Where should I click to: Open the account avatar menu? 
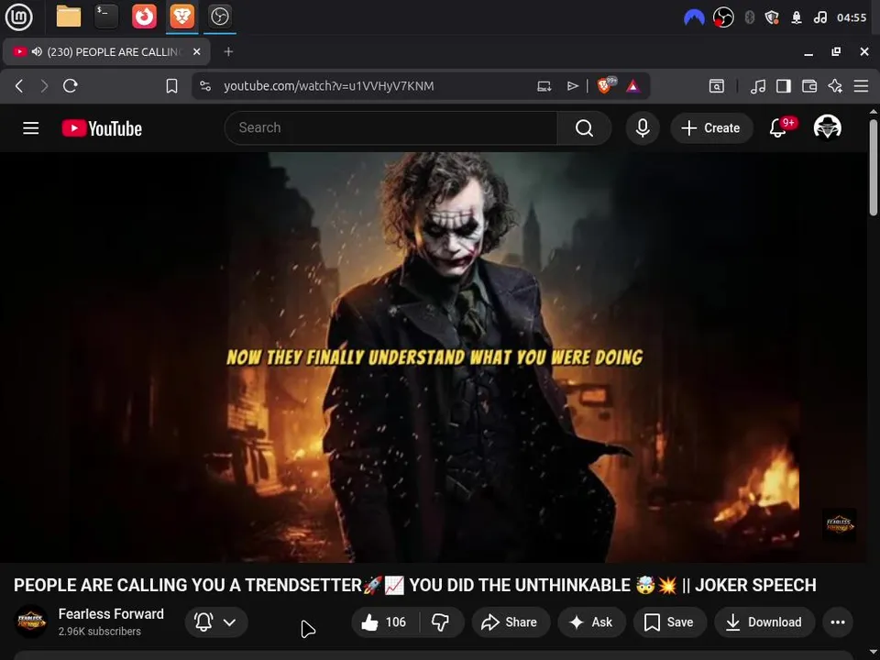(827, 127)
